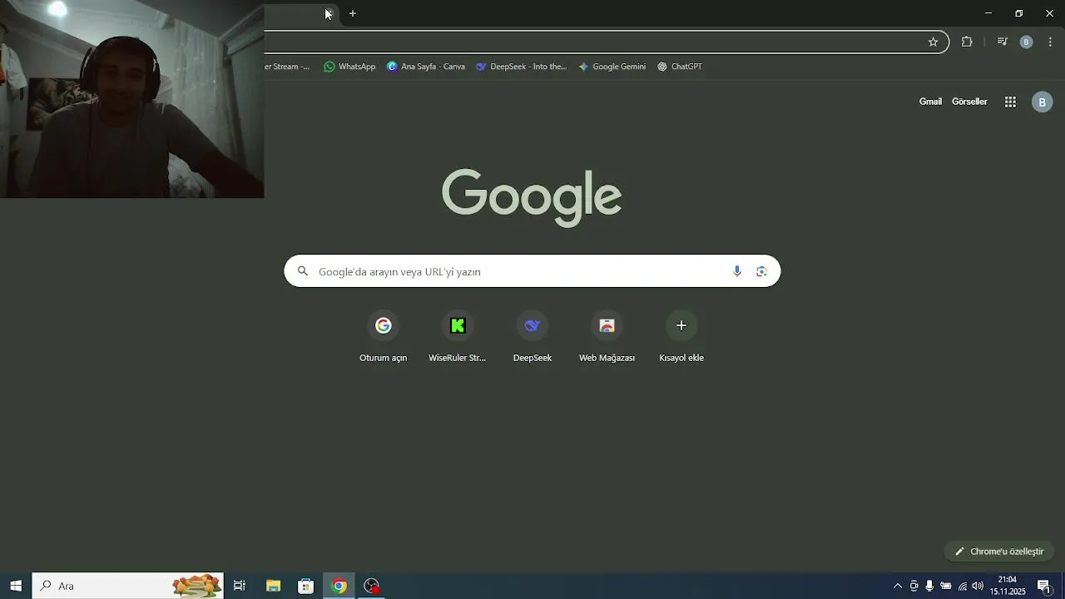Click the Google logo
1065x599 pixels.
click(532, 197)
